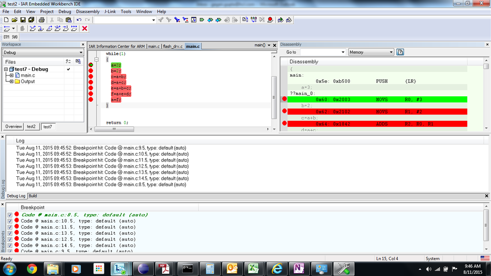Viewport: 491px width, 276px height.
Task: Open the Memory zone dropdown in Disassembly
Action: [391, 52]
